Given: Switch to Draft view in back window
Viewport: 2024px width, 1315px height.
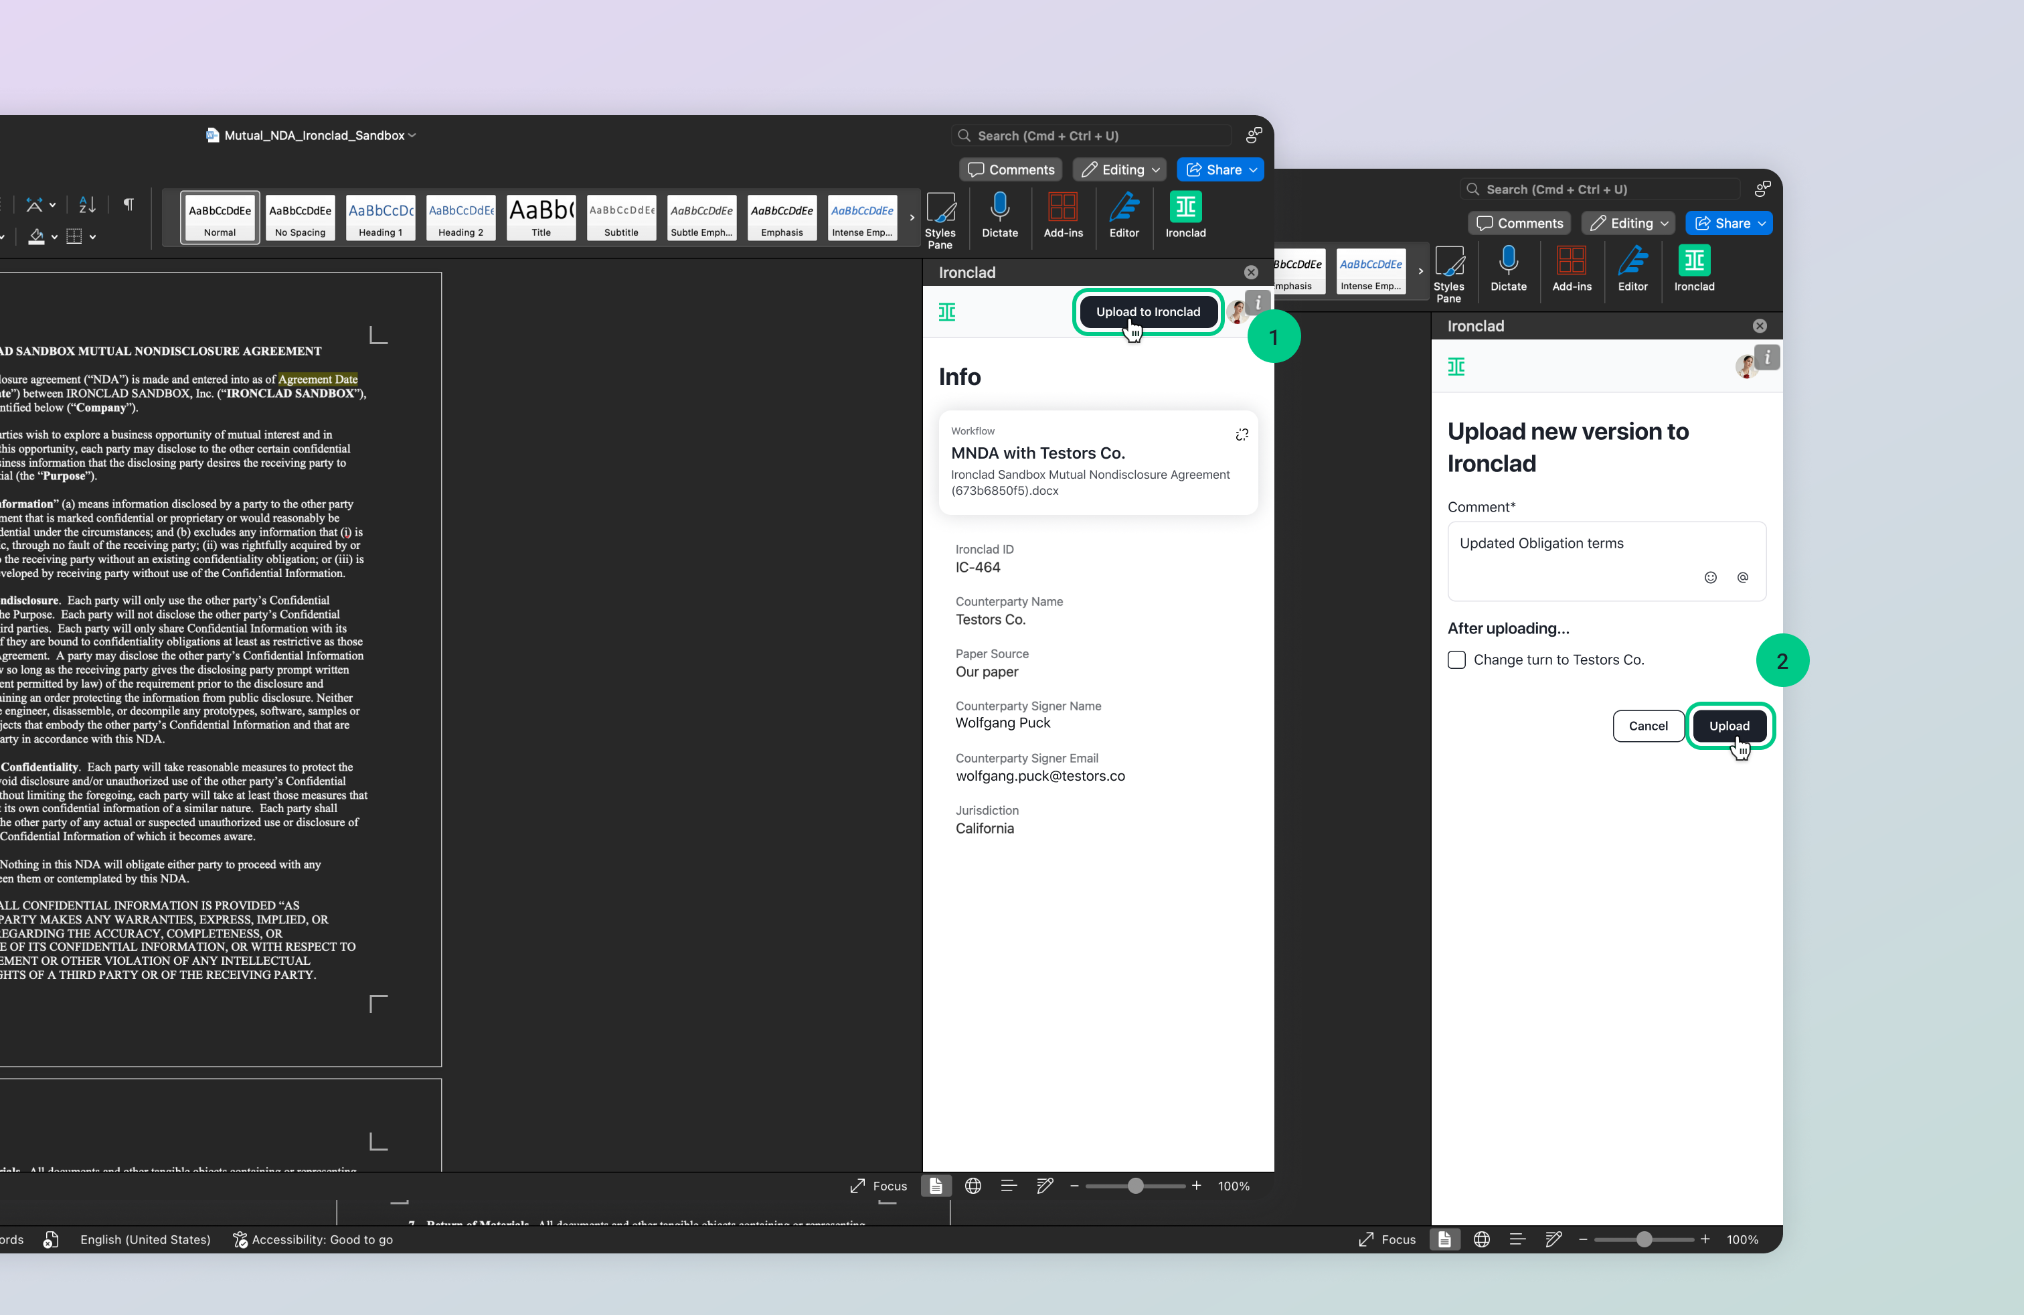Looking at the screenshot, I should pyautogui.click(x=1553, y=1239).
